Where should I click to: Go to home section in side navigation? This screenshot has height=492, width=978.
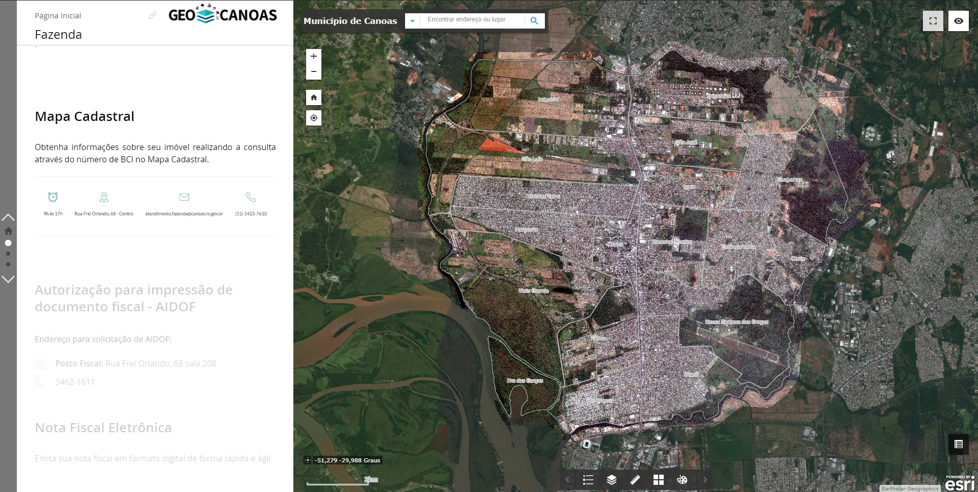tap(8, 231)
